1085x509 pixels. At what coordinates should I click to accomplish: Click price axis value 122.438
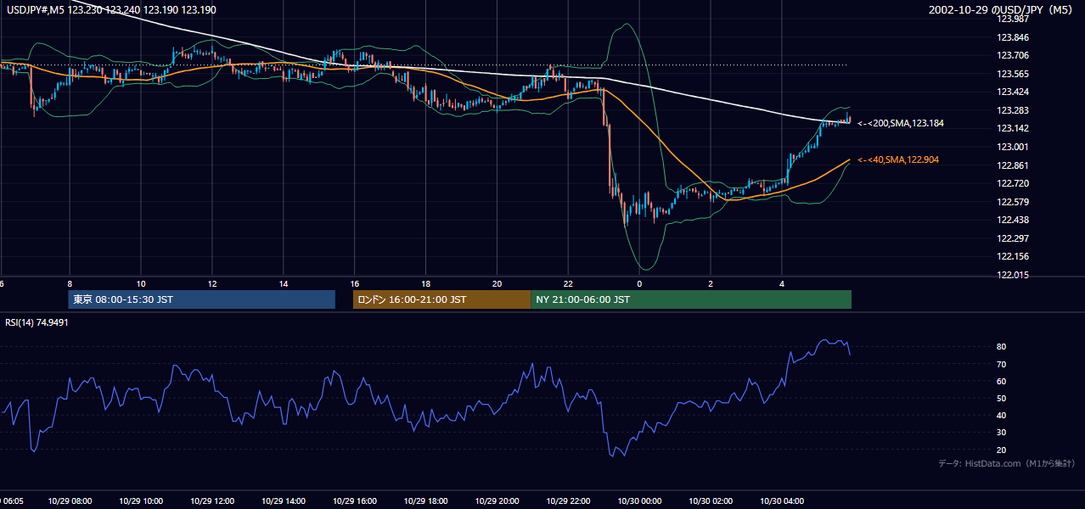(x=1012, y=220)
